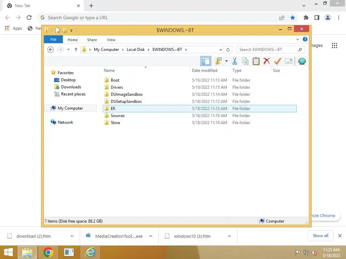Go back with Explorer back arrow
Screen dimensions: 346x259
[x=51, y=50]
